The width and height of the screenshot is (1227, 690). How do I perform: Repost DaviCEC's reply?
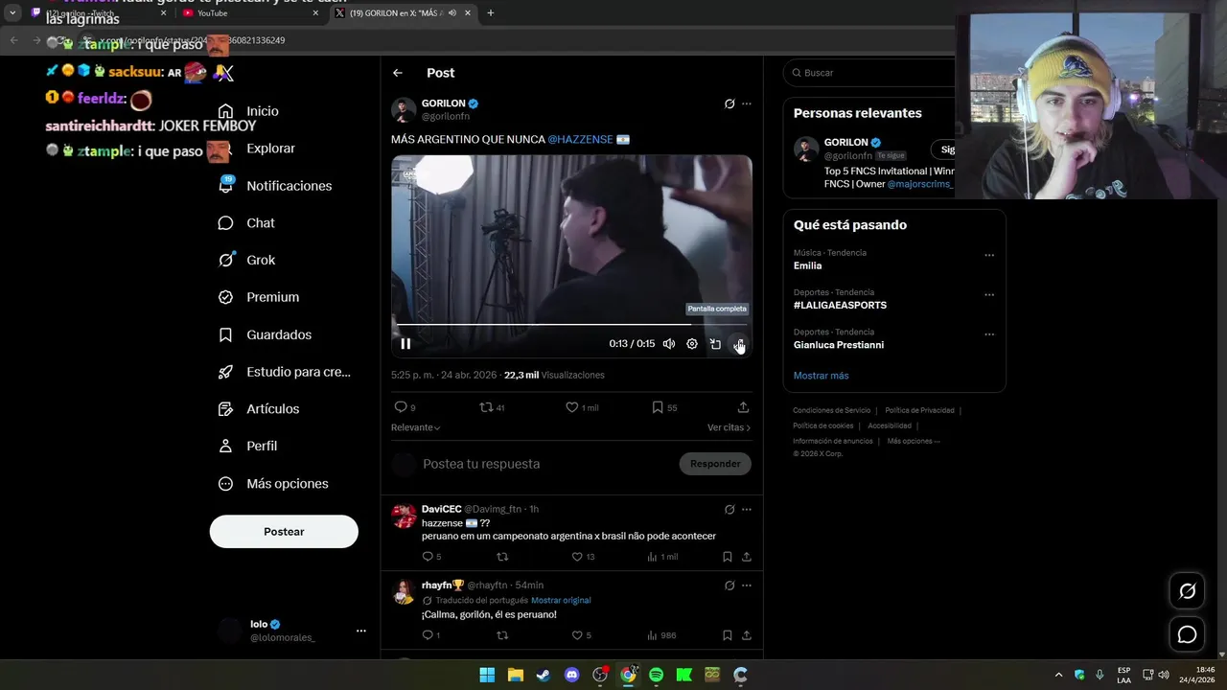tap(502, 557)
